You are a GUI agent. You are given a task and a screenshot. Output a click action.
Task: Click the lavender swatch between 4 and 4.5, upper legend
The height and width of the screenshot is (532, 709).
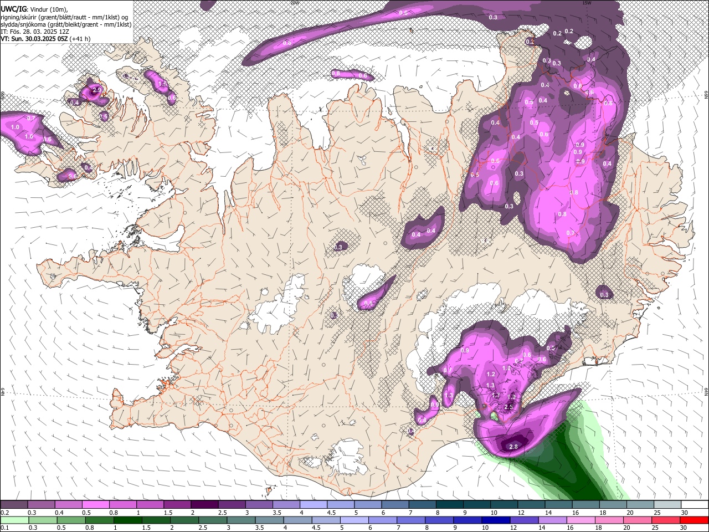point(314,505)
